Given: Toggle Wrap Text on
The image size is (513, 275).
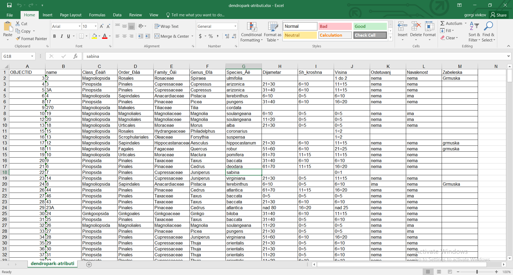Looking at the screenshot, I should click(x=167, y=26).
